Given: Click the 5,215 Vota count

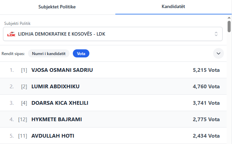Looking at the screenshot, I should pyautogui.click(x=206, y=70).
